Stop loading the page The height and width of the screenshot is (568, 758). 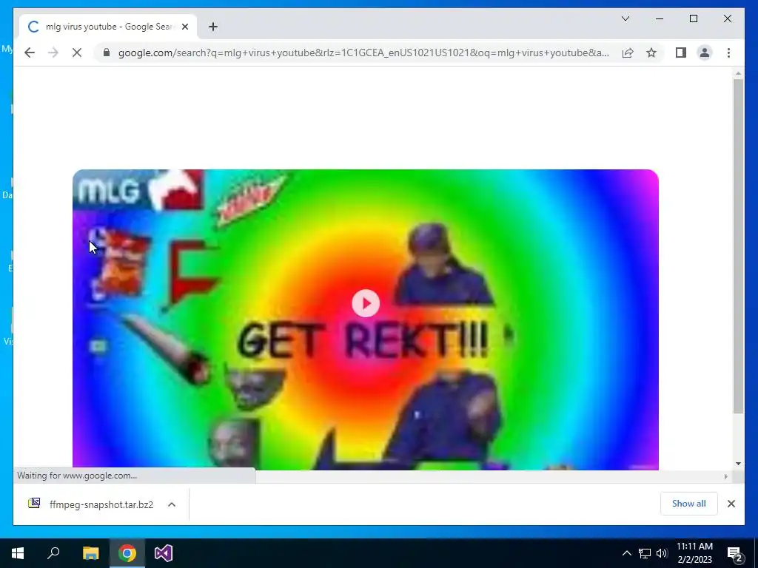pos(77,53)
